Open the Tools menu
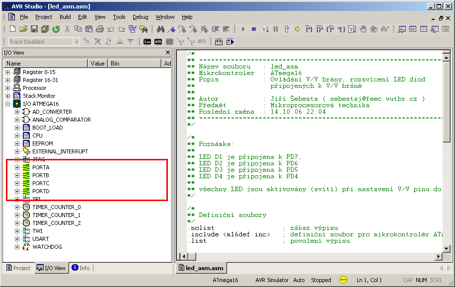The image size is (455, 287). coord(119,17)
